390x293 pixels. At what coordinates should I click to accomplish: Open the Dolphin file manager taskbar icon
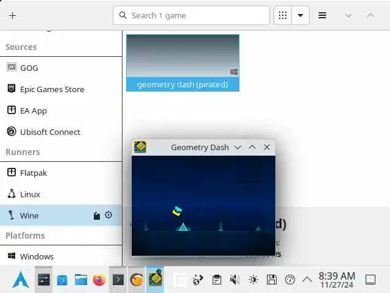pos(81,280)
